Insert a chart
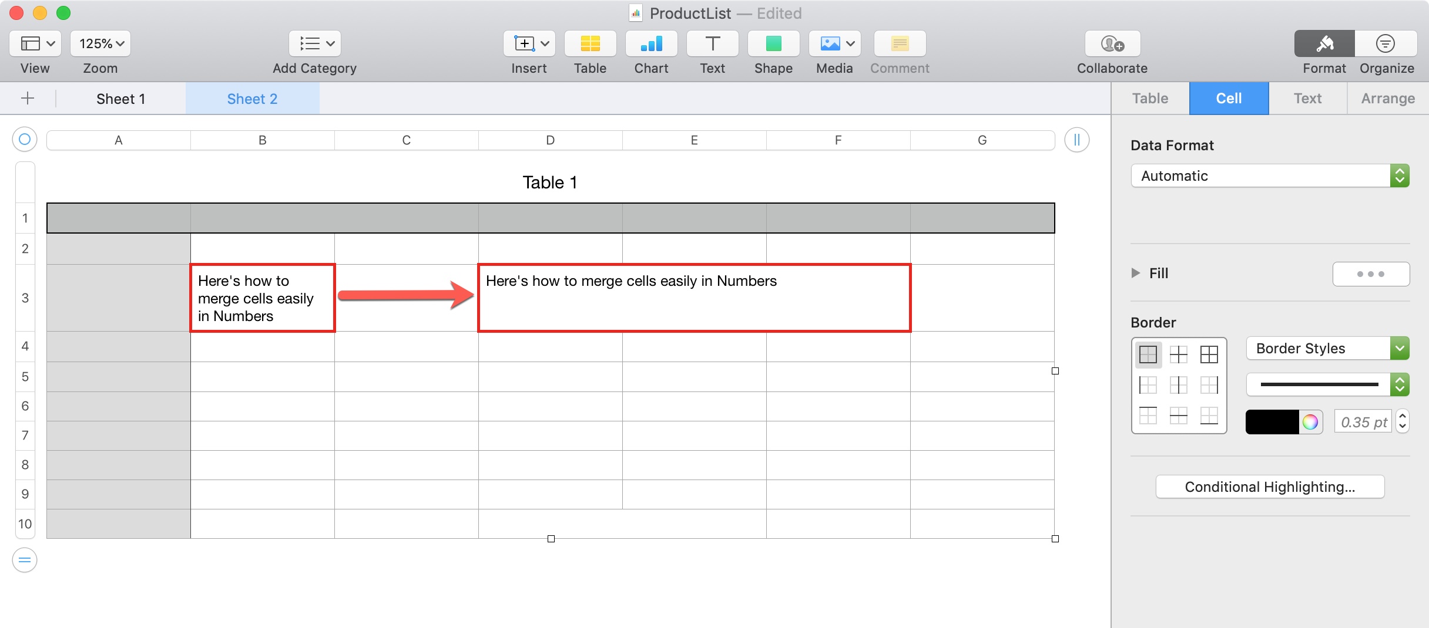The image size is (1429, 628). [651, 44]
